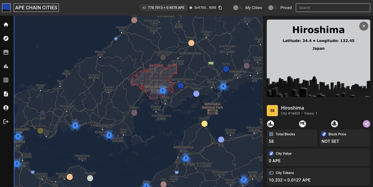This screenshot has height=187, width=373.
Task: Select the mauve marker near Ibara
Action: tap(246, 66)
